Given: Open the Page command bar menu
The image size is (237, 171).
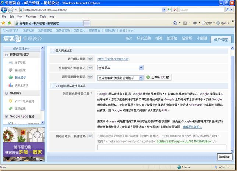Looking at the screenshot, I should [208, 23].
